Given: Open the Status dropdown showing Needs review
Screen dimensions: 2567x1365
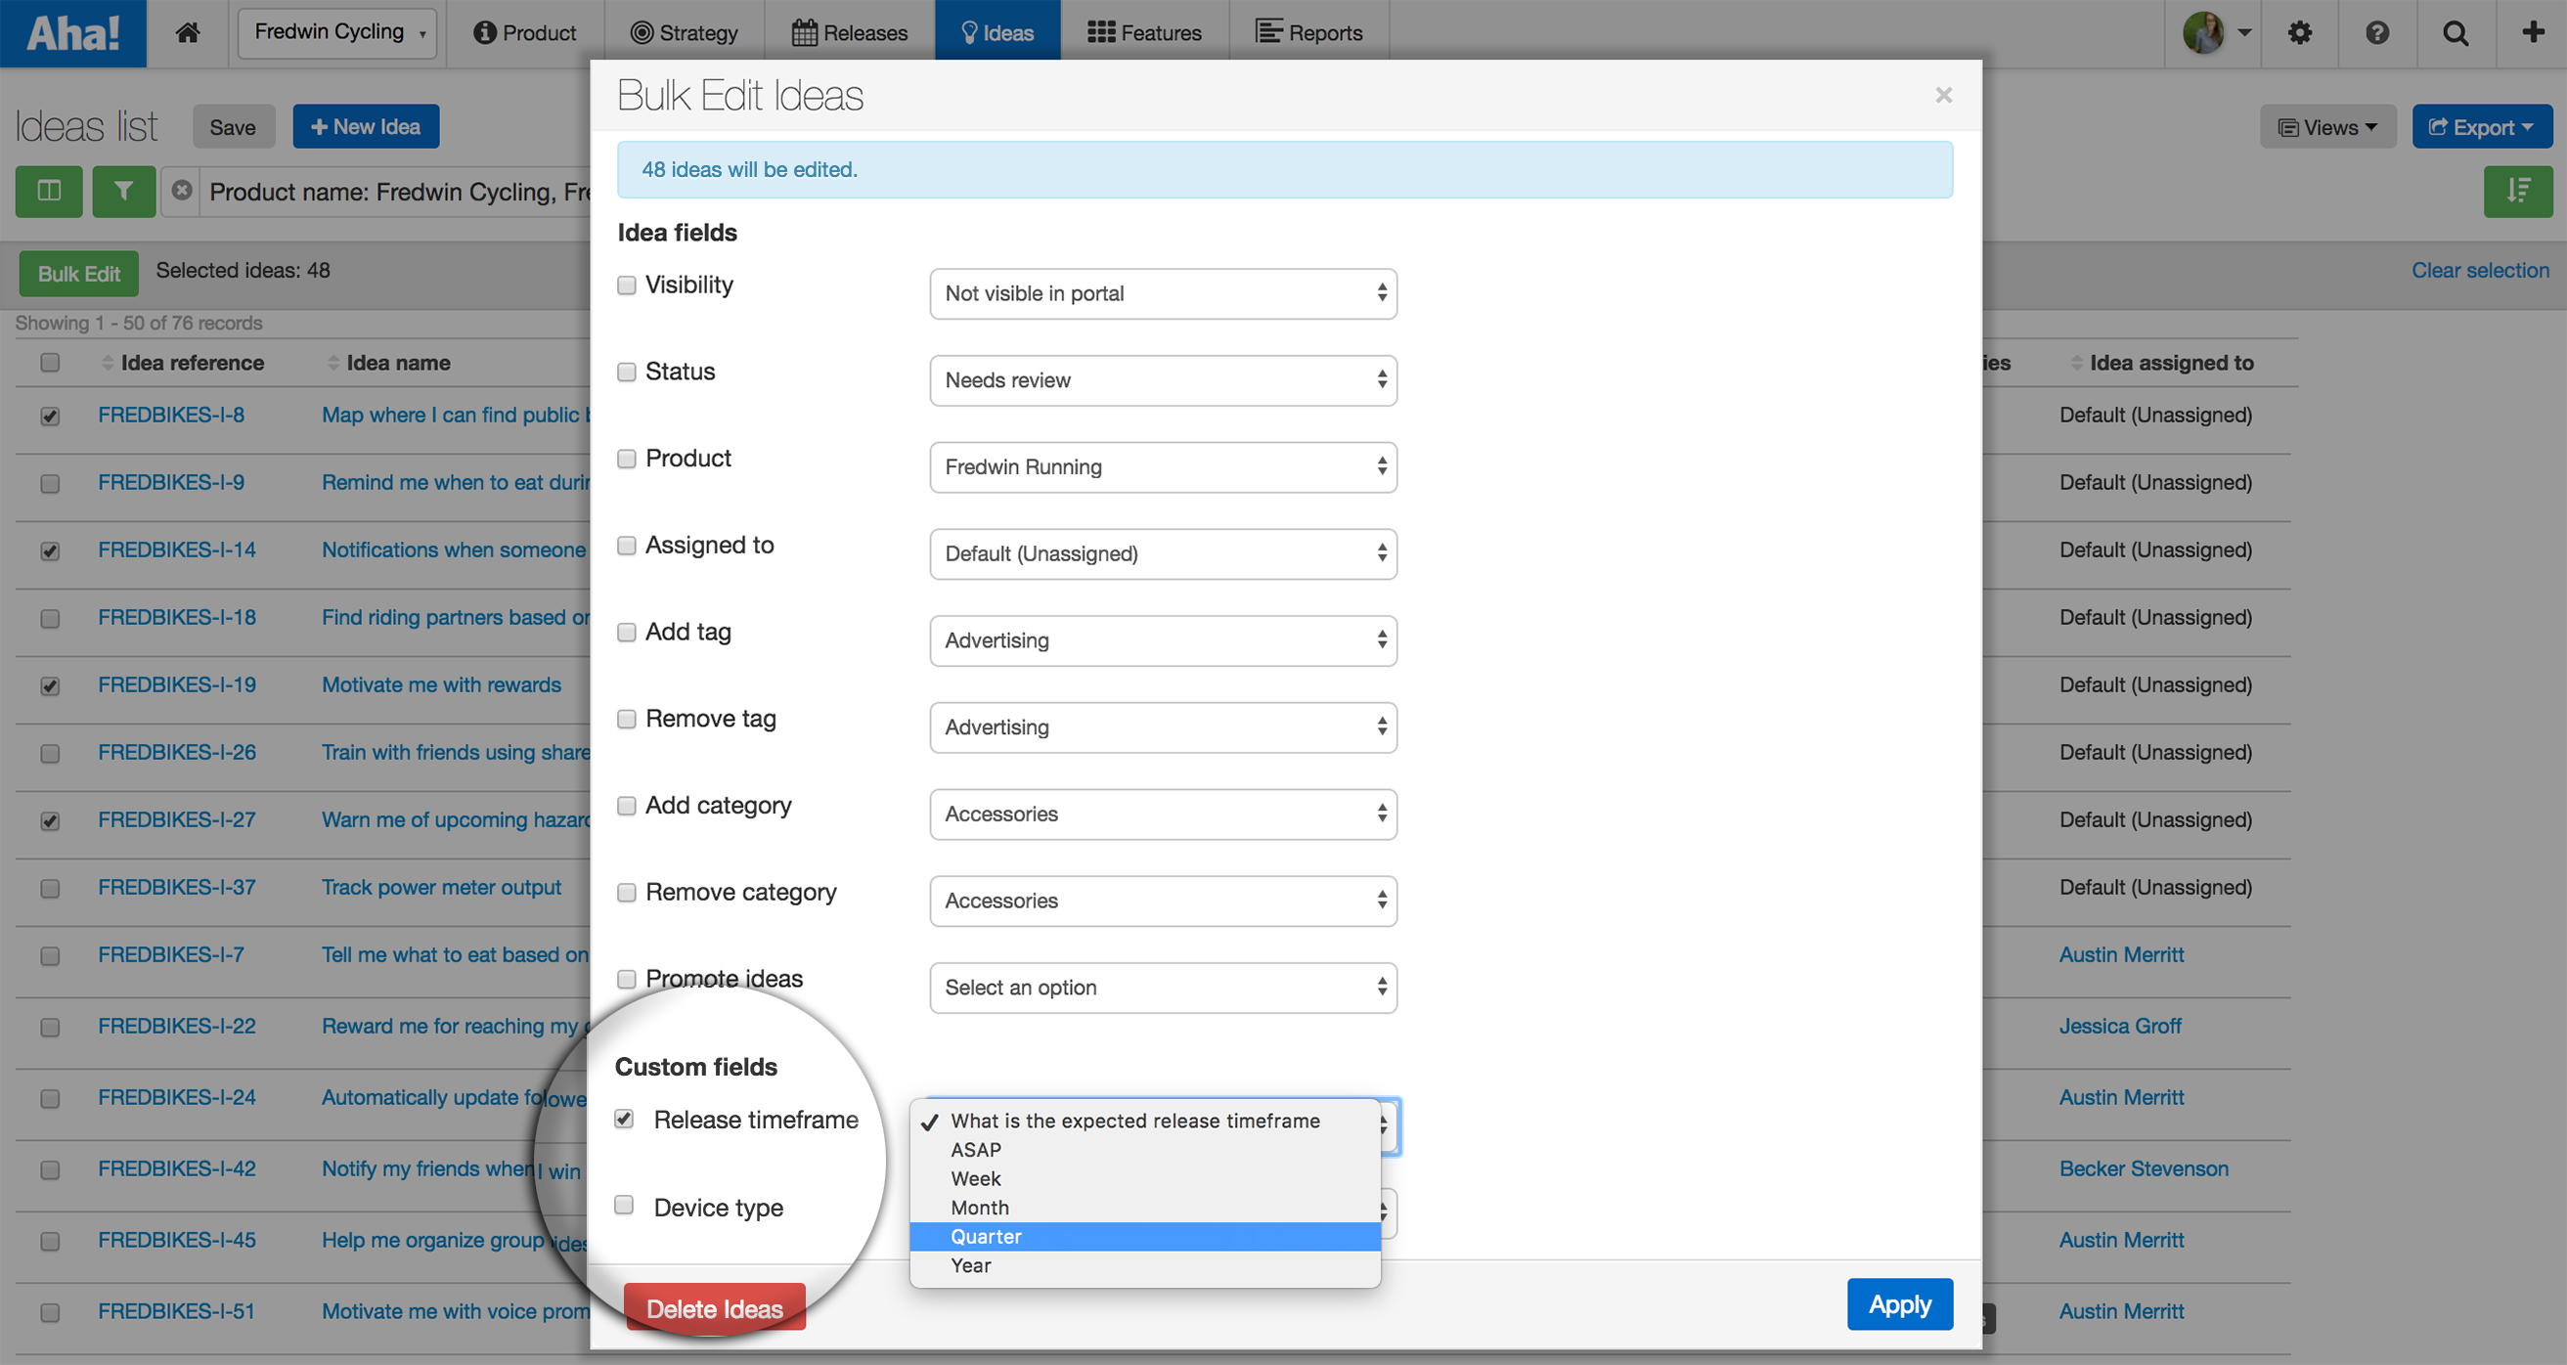Looking at the screenshot, I should pos(1162,379).
